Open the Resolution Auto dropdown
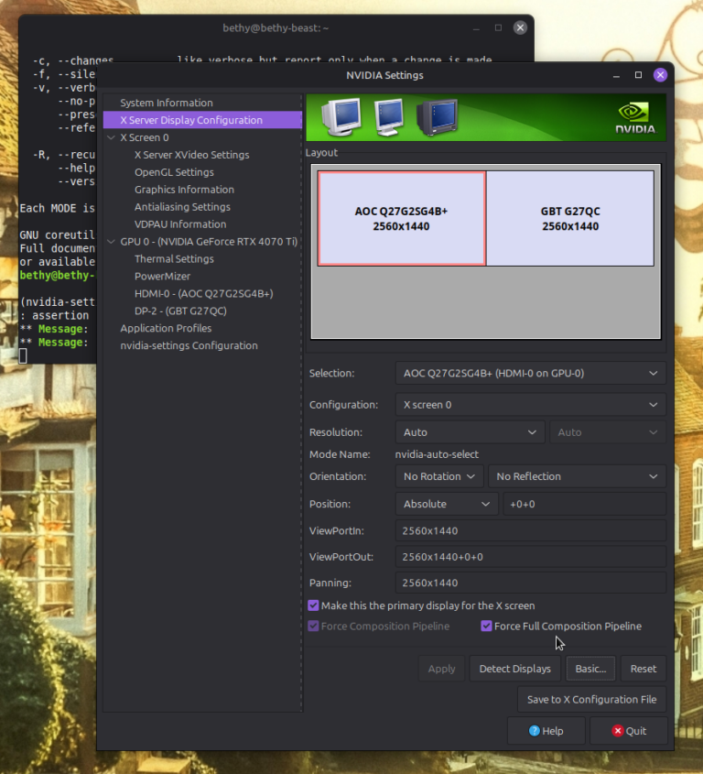The width and height of the screenshot is (703, 774). tap(470, 432)
